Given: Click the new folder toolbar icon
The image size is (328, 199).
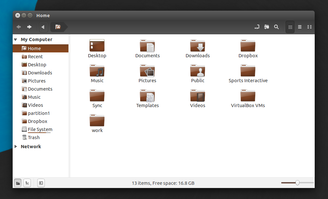Looking at the screenshot, I should tap(267, 27).
